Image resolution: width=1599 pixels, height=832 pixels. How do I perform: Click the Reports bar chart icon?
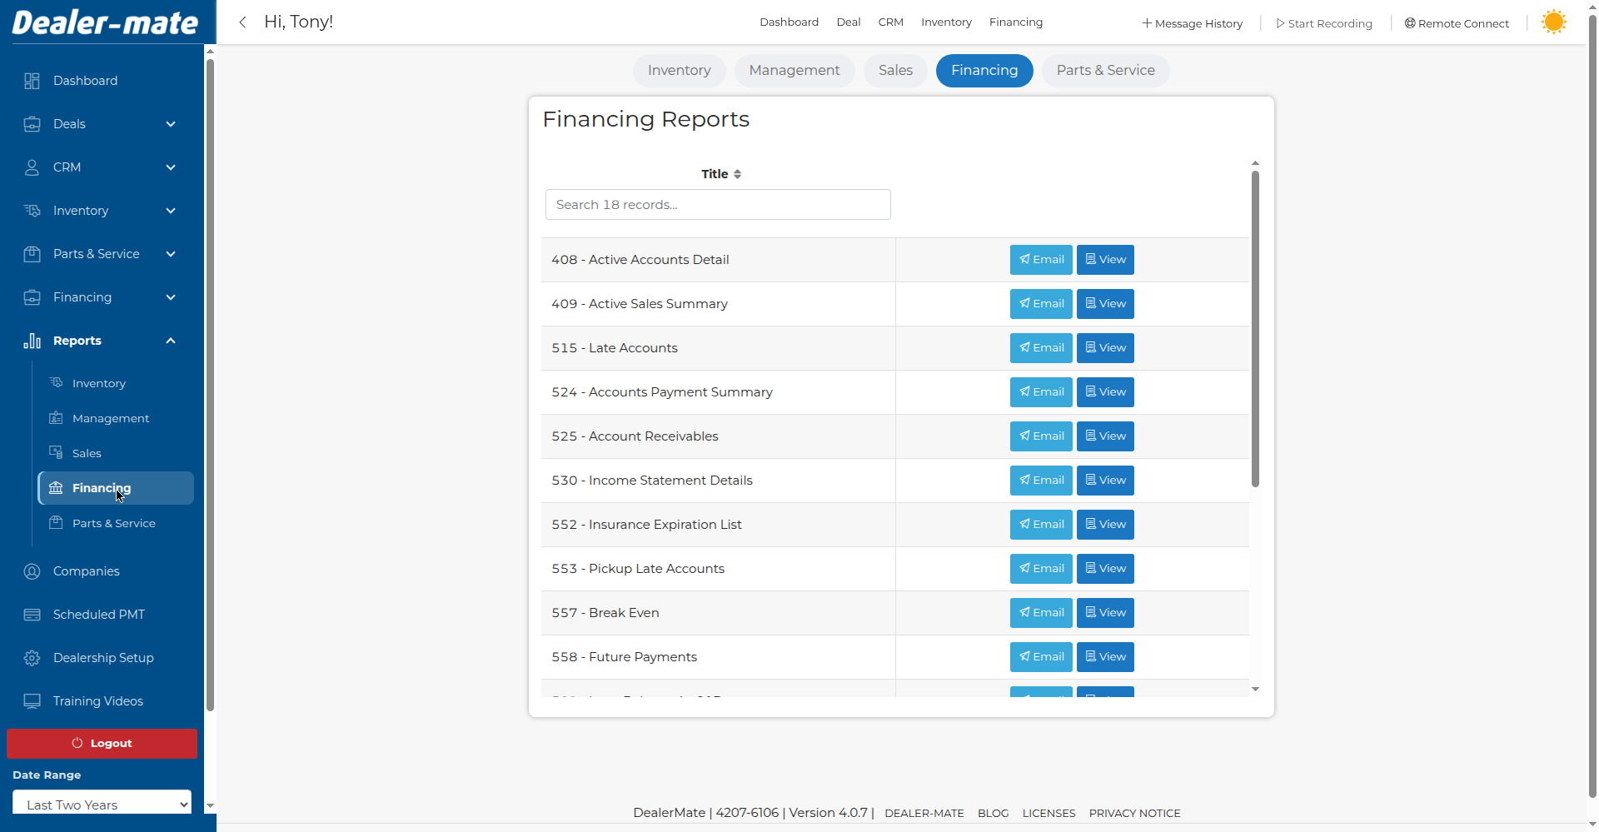coord(32,341)
